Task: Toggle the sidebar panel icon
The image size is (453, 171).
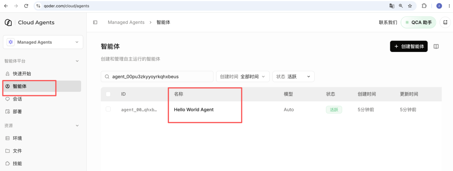Action: click(95, 22)
